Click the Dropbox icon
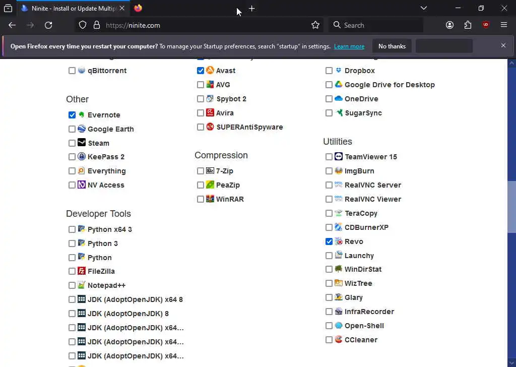The height and width of the screenshot is (367, 516). pos(339,70)
